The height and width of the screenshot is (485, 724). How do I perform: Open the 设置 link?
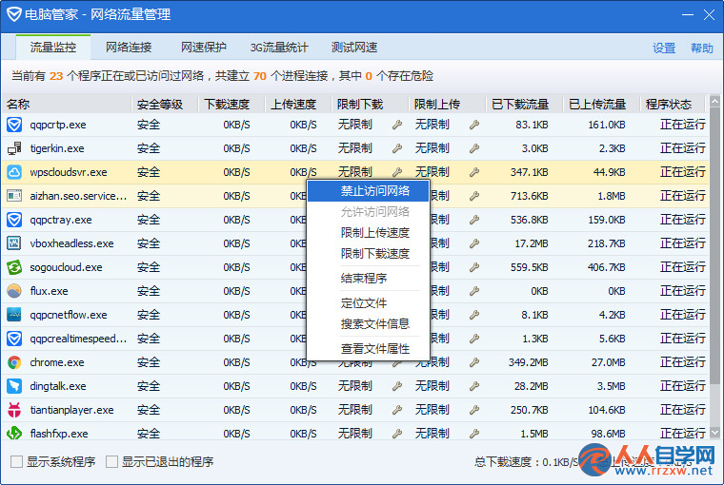664,48
